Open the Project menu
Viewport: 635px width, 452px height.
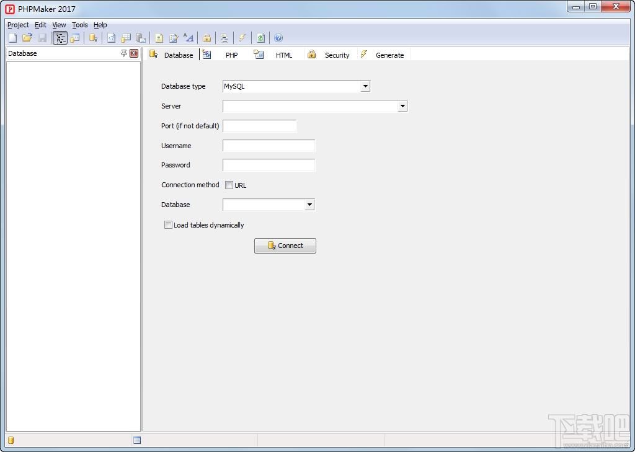[18, 25]
